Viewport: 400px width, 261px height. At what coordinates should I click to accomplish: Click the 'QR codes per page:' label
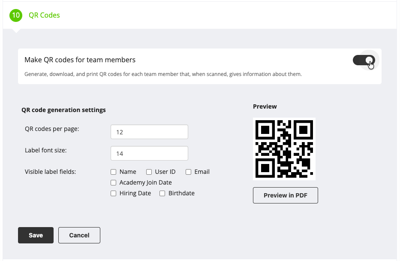click(52, 129)
